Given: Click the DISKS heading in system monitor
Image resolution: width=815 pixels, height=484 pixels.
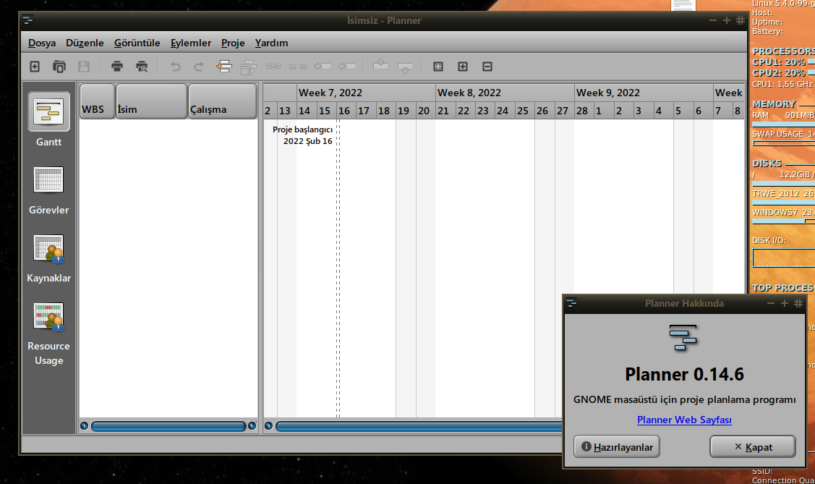Looking at the screenshot, I should click(x=767, y=164).
